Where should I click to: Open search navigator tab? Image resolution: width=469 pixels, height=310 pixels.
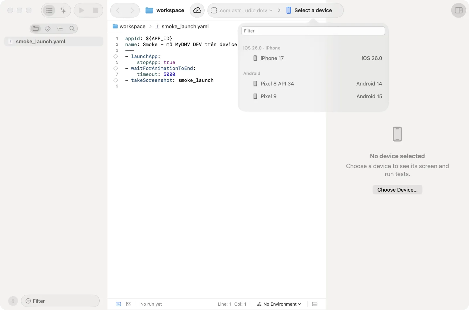72,29
